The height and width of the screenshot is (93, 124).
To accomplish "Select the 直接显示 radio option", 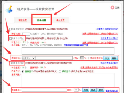I will [x=23, y=72].
